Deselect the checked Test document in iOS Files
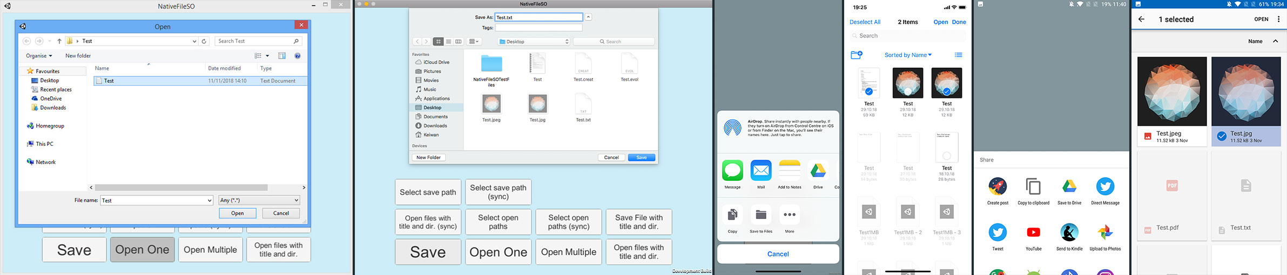The image size is (1287, 275). [869, 91]
